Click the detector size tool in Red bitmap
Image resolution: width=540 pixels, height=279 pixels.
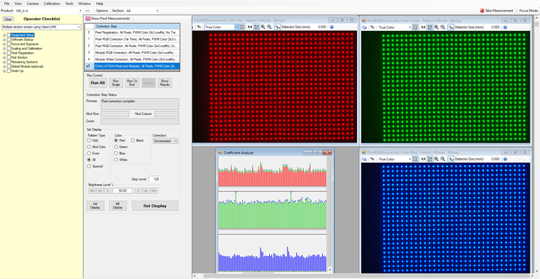coord(278,27)
